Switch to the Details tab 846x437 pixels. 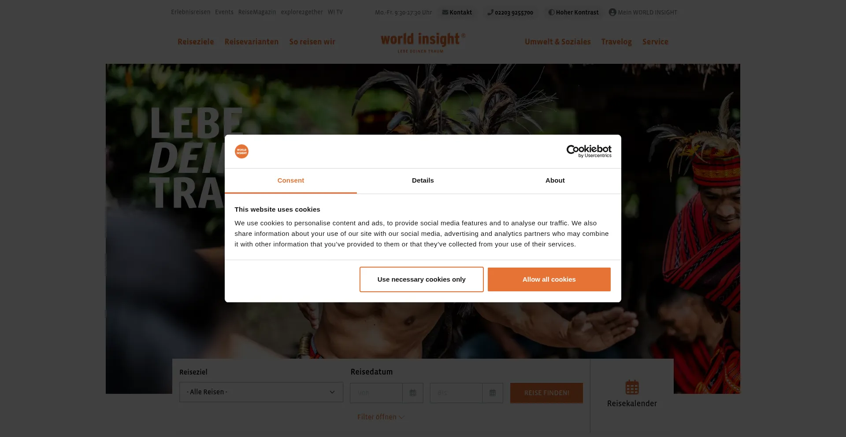(423, 180)
